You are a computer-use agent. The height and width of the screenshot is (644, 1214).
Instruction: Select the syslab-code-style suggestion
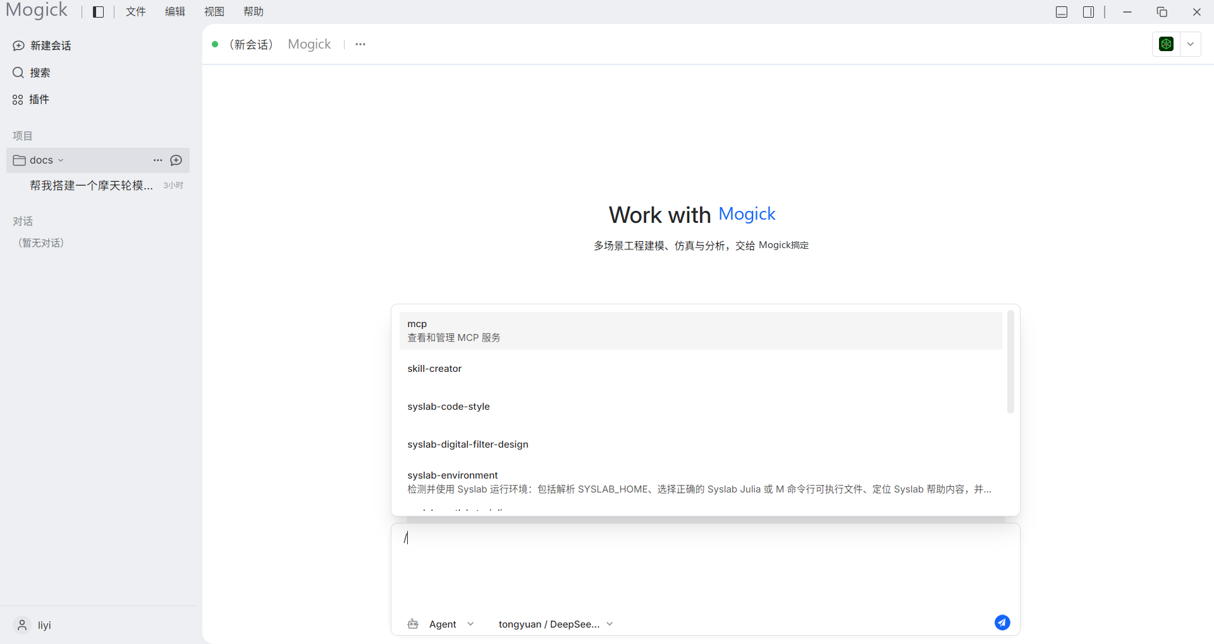point(701,407)
